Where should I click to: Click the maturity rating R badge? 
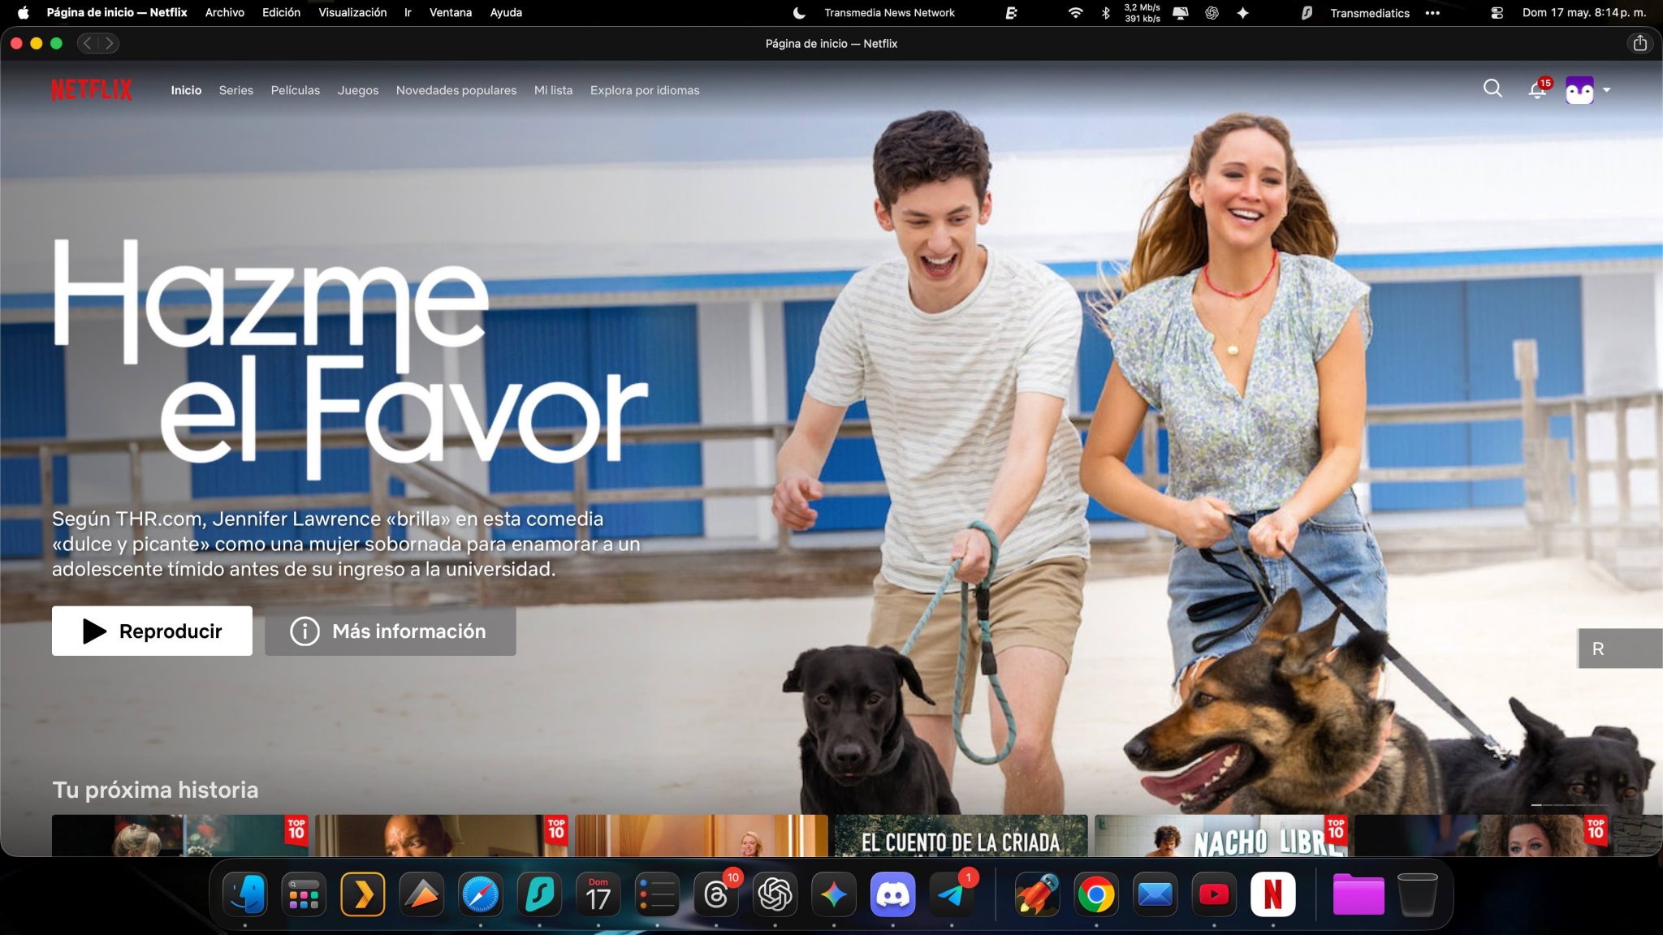coord(1619,648)
